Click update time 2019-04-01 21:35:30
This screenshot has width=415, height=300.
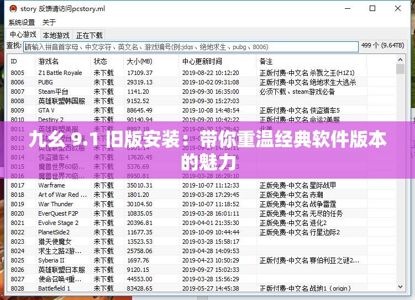click(211, 223)
